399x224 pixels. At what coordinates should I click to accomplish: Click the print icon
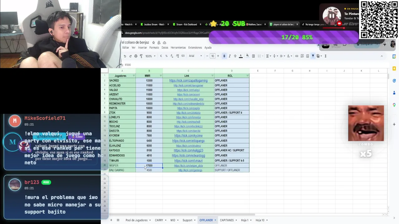click(x=136, y=56)
